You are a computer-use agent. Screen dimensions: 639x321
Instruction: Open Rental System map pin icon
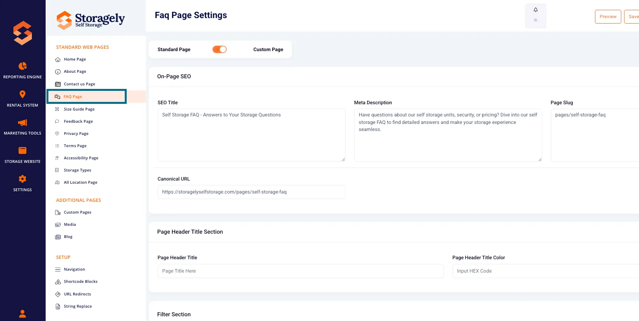[22, 94]
